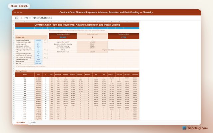
Task: Select the Duration (months) label cell
Action: pos(25,42)
